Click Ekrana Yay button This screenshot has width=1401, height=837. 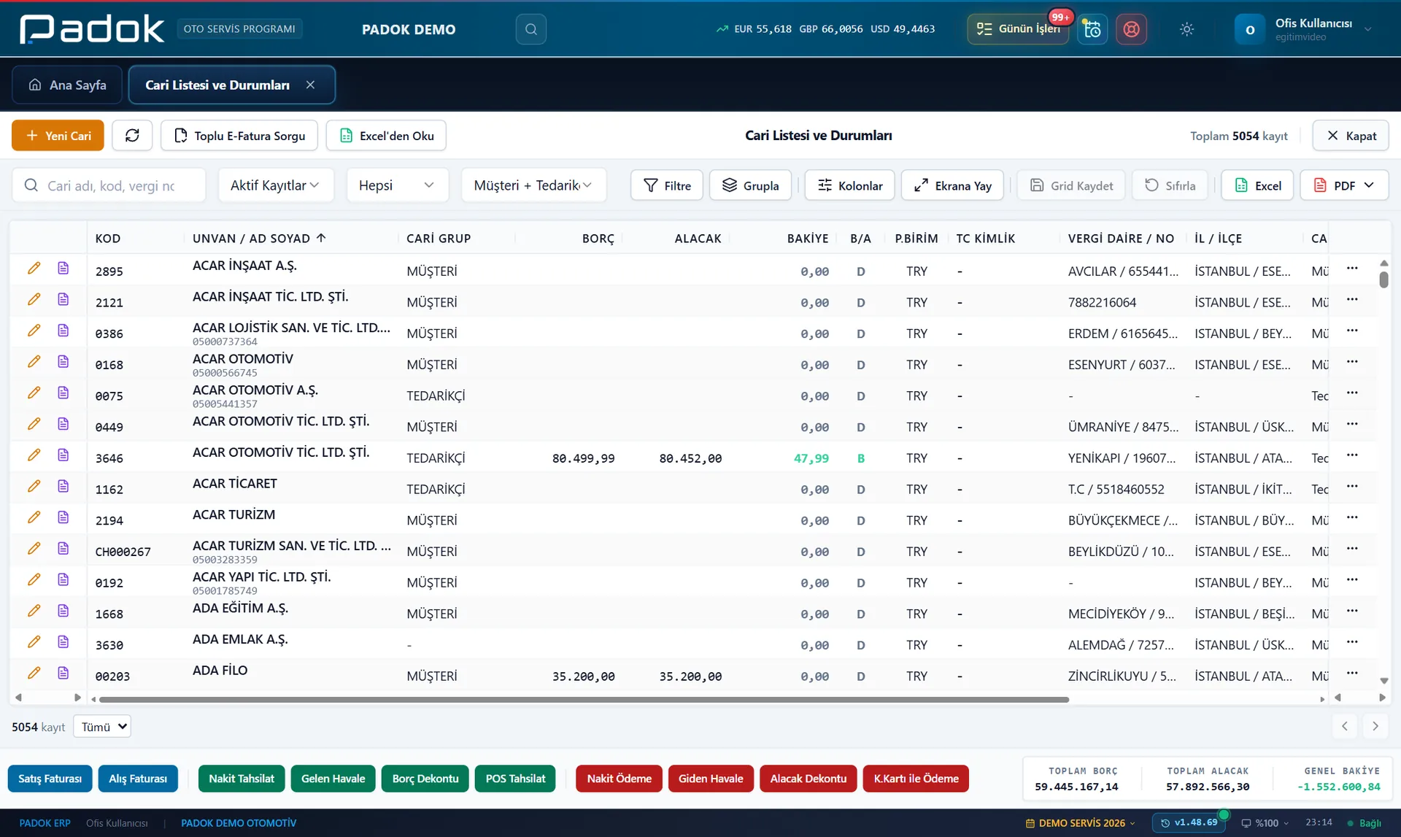[x=952, y=185]
